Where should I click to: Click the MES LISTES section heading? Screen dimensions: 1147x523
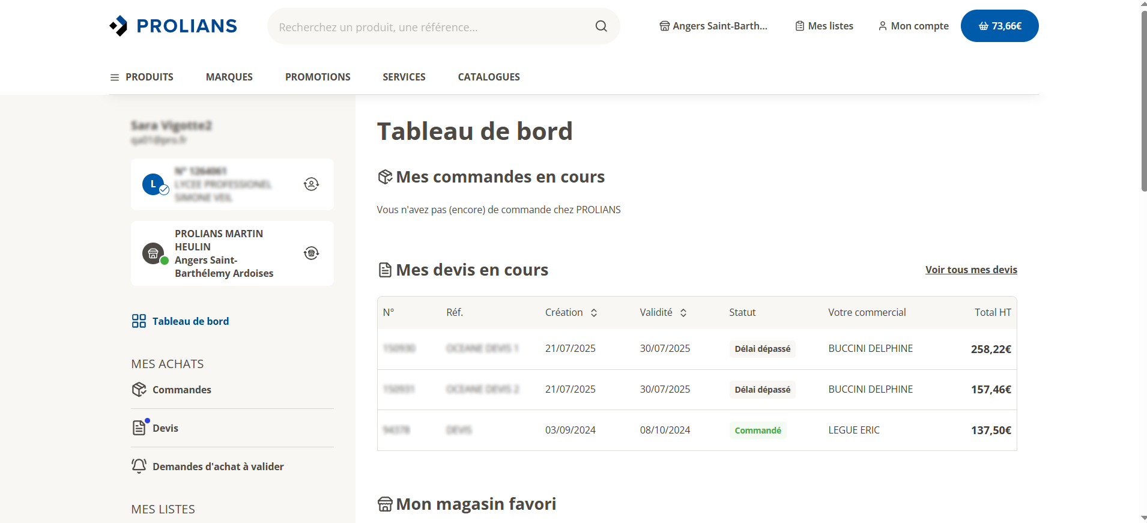point(163,509)
